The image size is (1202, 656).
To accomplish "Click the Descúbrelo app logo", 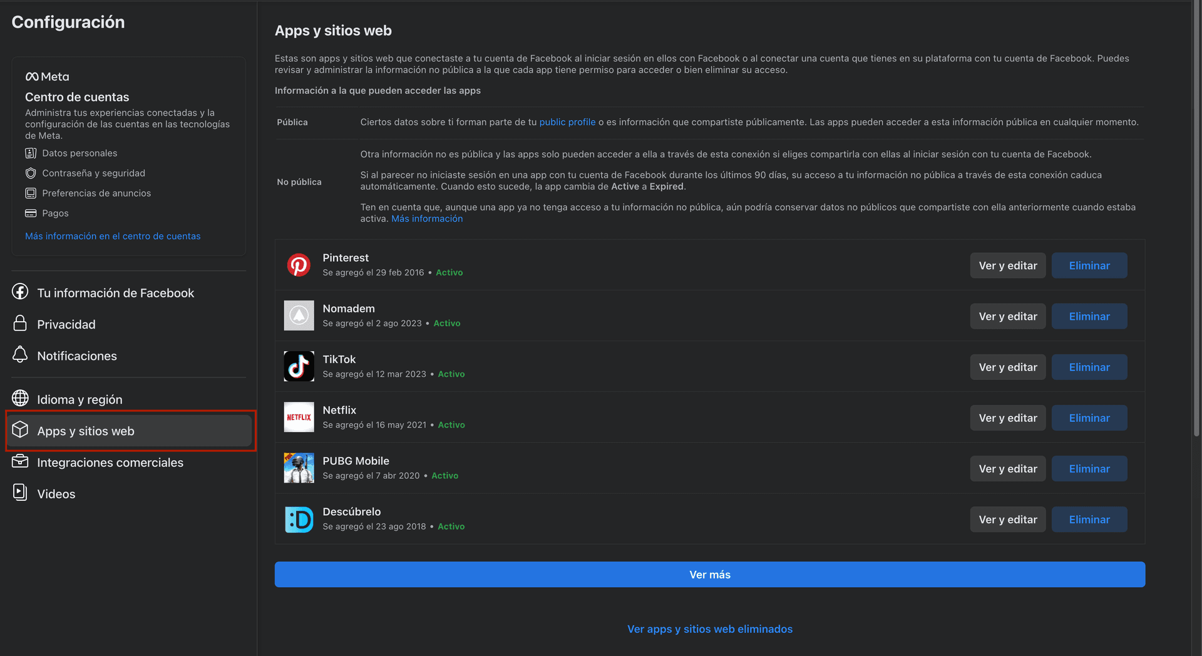I will tap(299, 520).
